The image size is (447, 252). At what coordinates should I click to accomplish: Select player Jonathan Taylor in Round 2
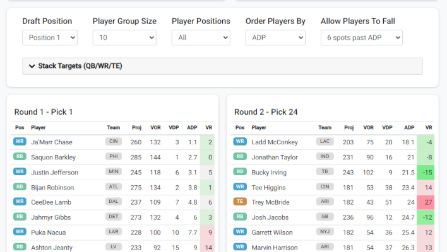tap(275, 157)
